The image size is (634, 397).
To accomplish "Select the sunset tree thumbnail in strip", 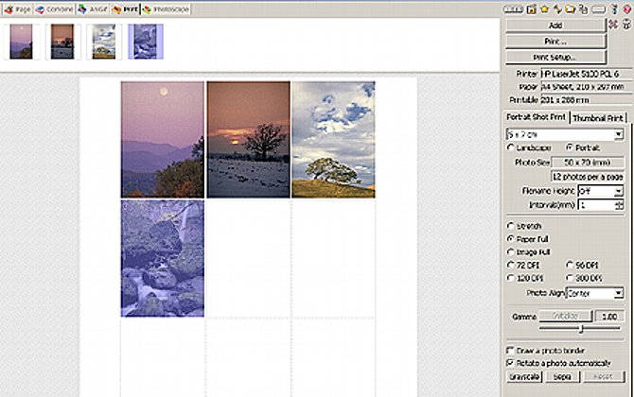I will coord(62,42).
